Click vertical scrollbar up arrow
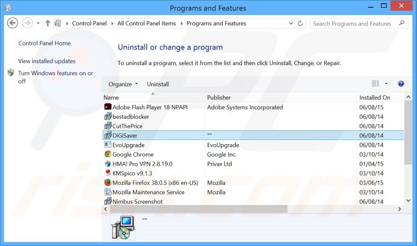 [408, 97]
